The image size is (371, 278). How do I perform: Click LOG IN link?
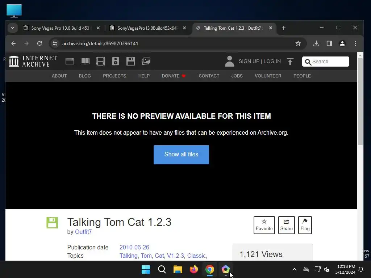pos(272,62)
